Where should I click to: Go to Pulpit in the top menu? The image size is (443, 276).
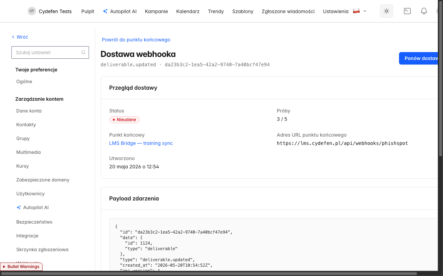(x=88, y=11)
